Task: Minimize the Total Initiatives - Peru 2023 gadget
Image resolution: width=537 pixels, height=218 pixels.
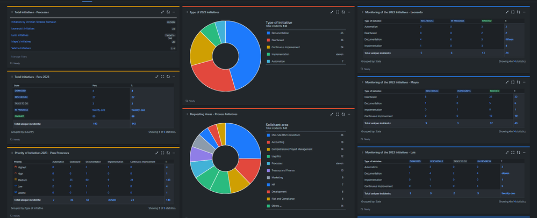Action: point(156,77)
